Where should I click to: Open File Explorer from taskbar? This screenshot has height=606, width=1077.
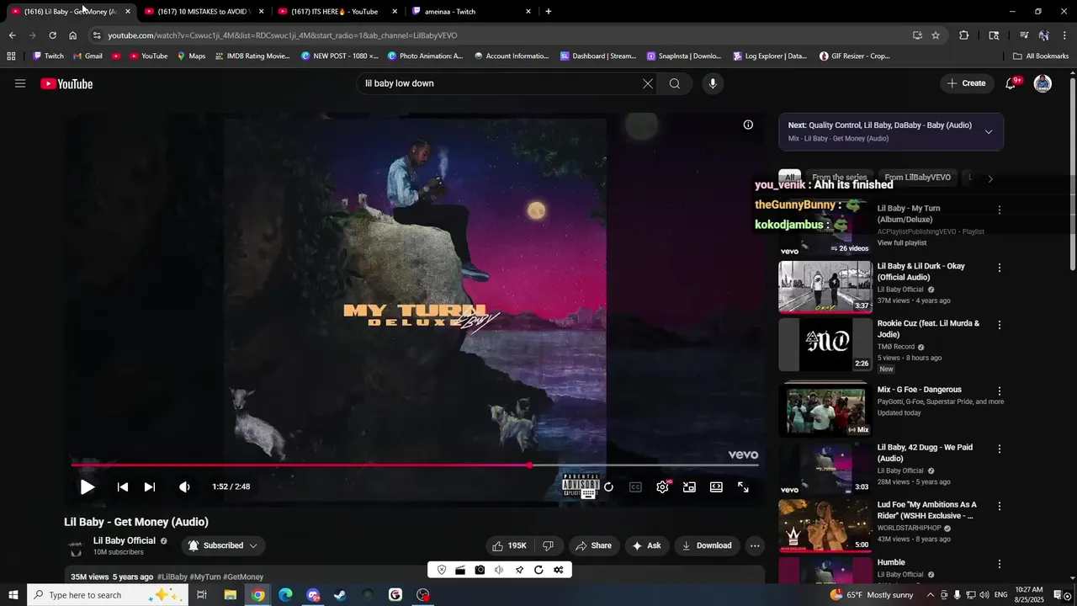(x=230, y=595)
